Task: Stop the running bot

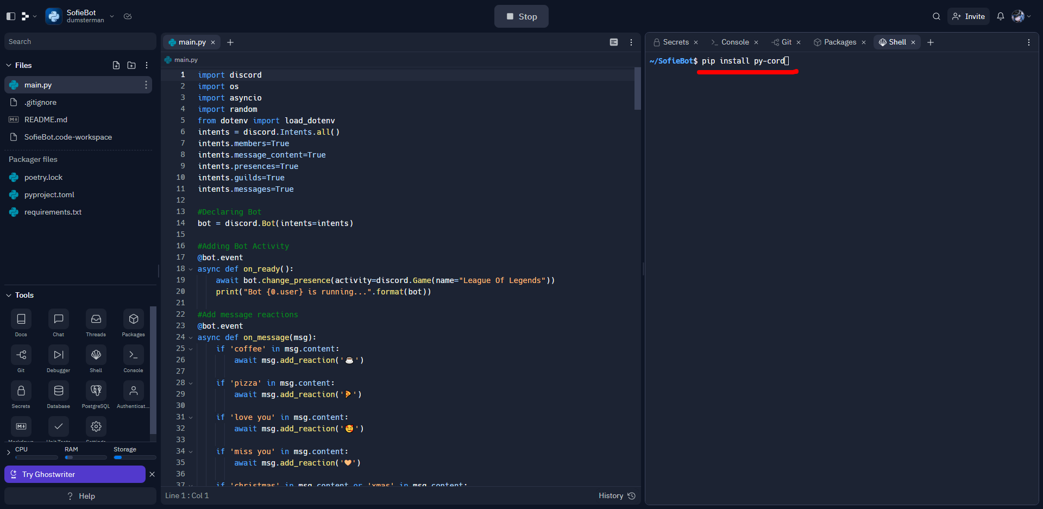Action: click(521, 16)
